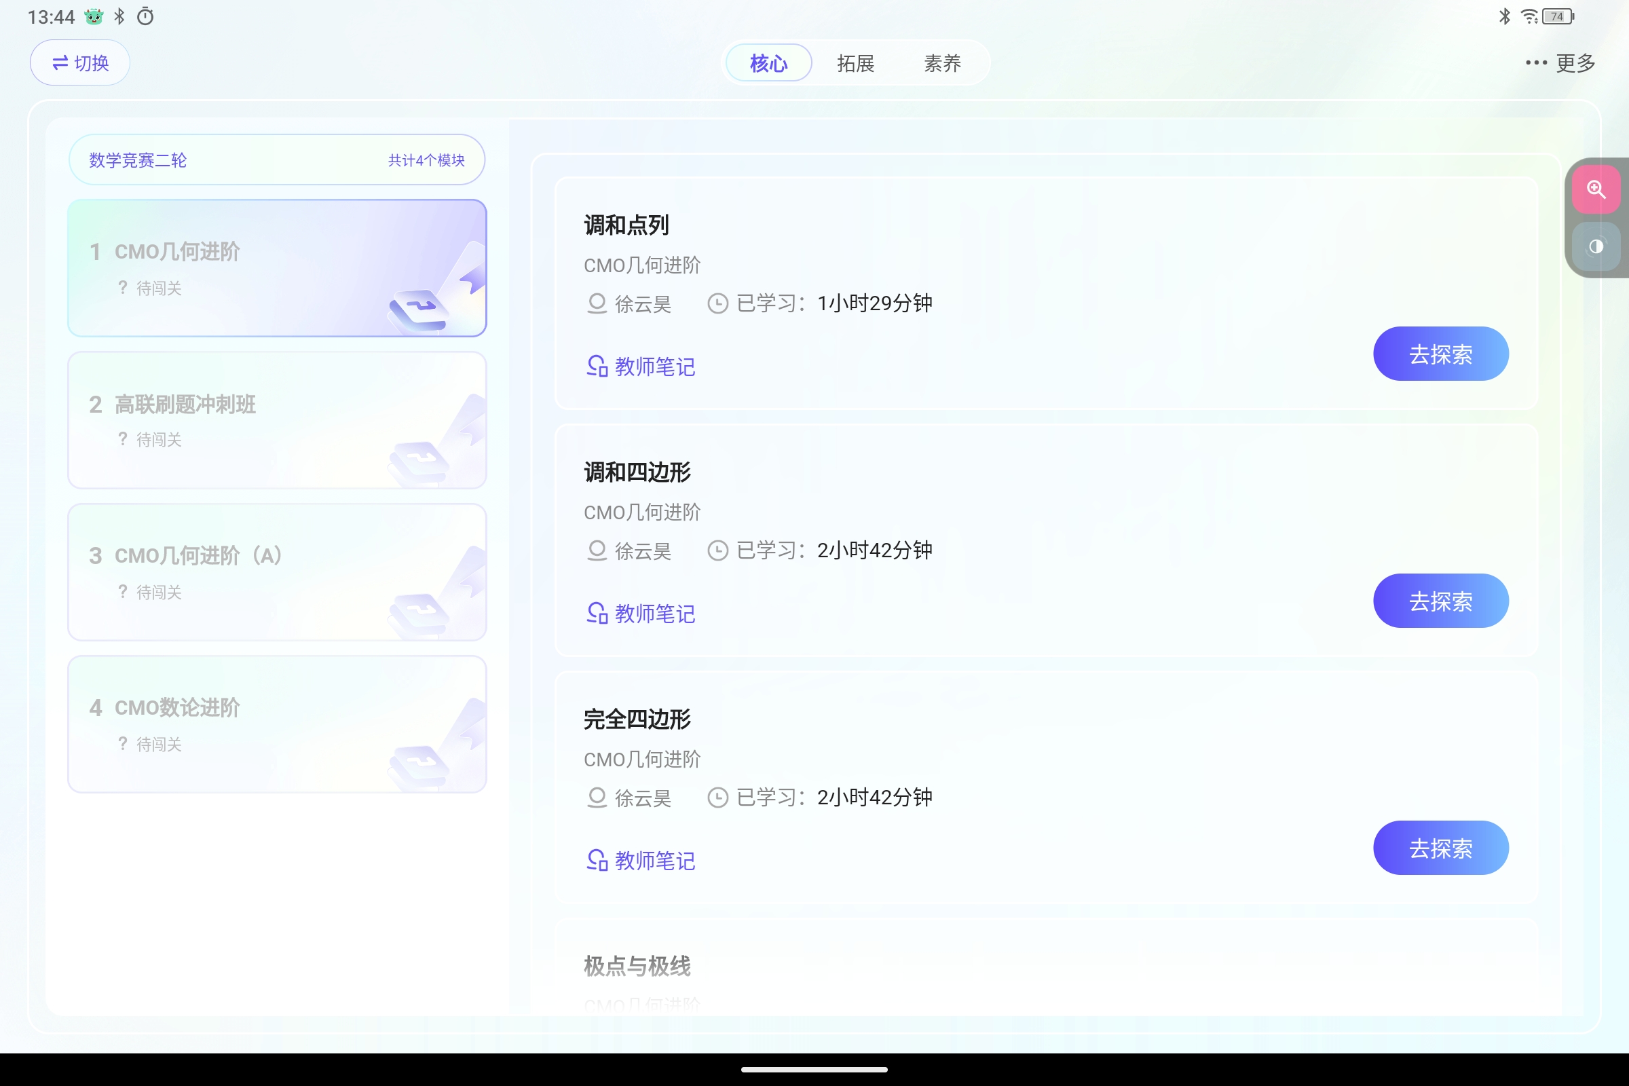Click the 共计4个模块 label
Viewport: 1629px width, 1086px height.
(x=426, y=161)
